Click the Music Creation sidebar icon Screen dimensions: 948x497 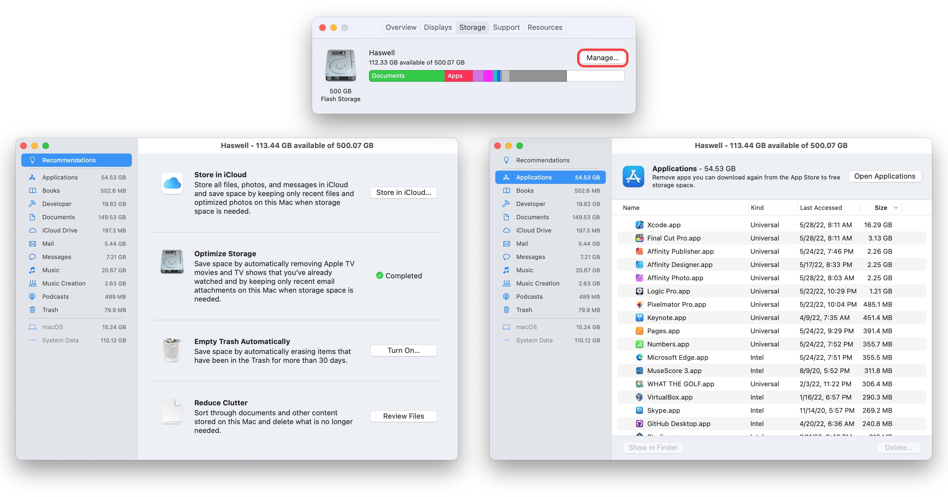[32, 283]
